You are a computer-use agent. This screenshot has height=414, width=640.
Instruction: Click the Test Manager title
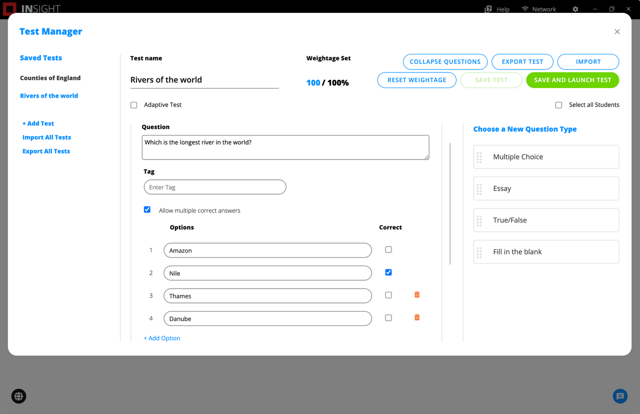(51, 31)
